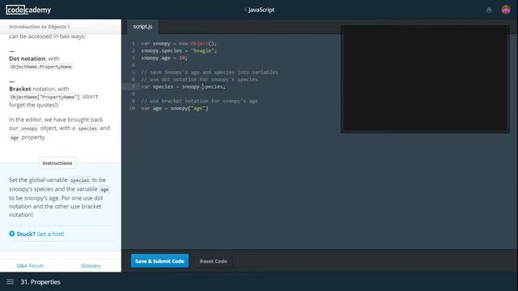Screen dimensions: 518x291
Task: Click the dark output console panel
Action: click(425, 79)
